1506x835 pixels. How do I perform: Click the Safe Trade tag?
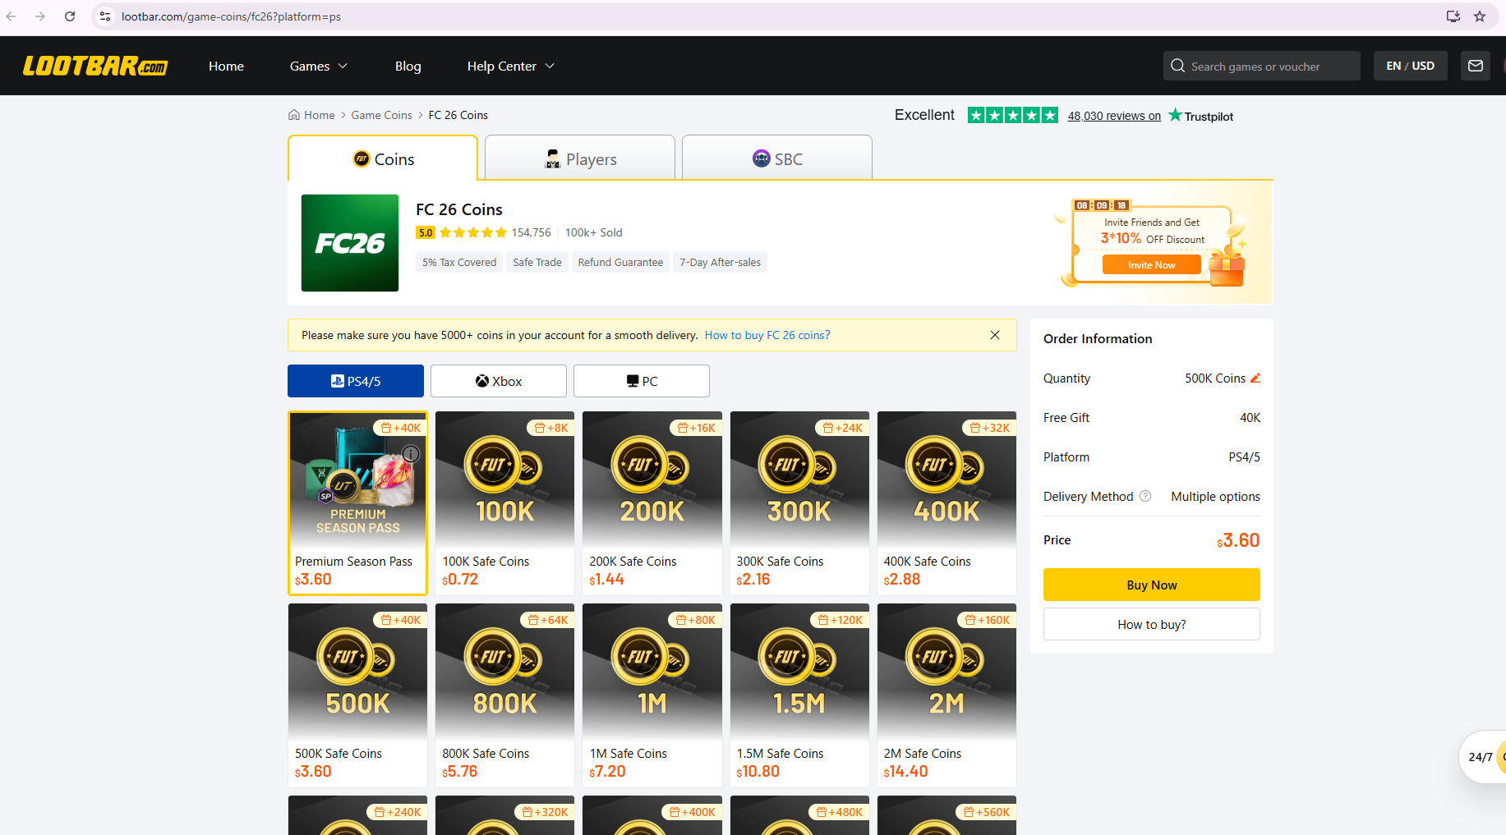(537, 262)
